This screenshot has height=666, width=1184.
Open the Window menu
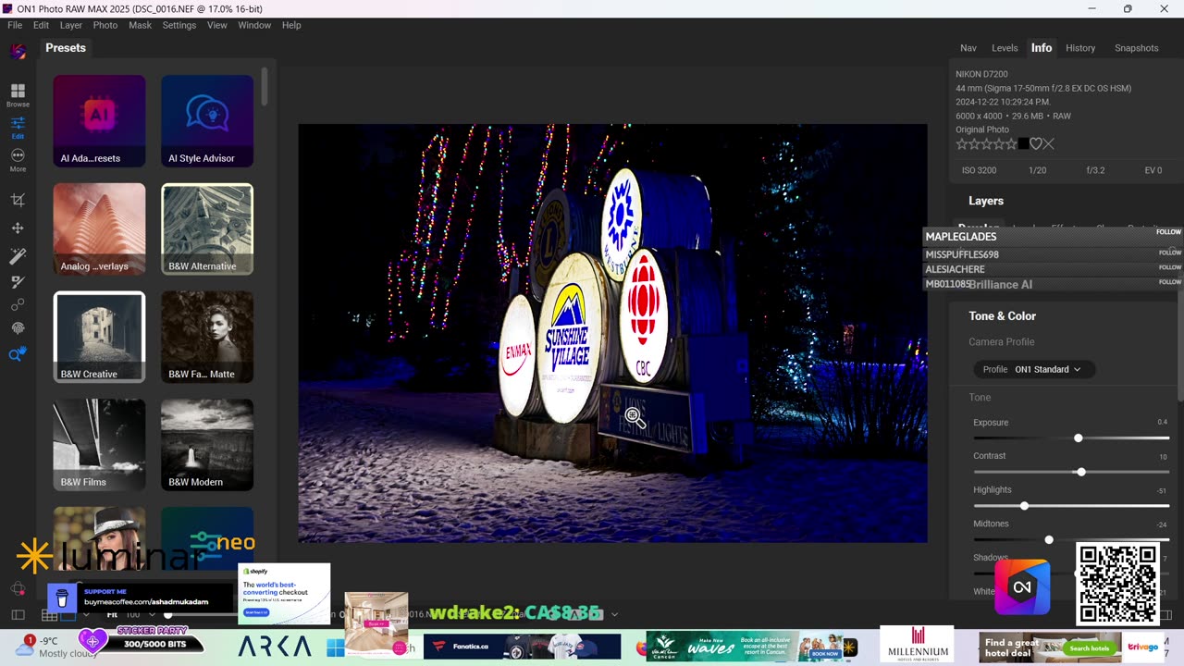(254, 25)
